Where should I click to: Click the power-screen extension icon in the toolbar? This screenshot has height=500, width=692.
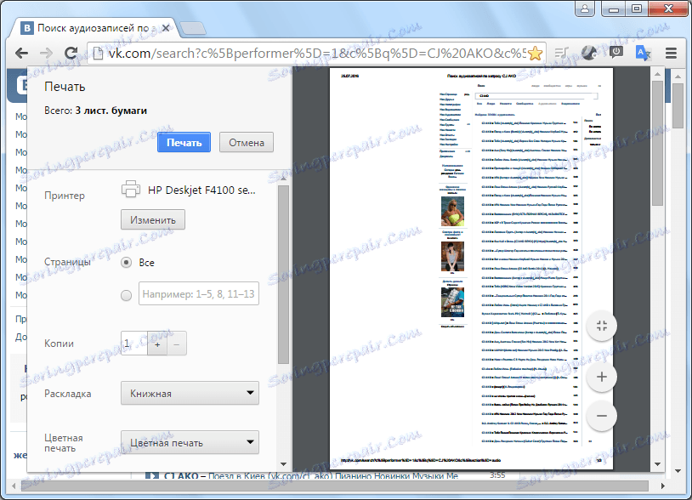(x=616, y=53)
